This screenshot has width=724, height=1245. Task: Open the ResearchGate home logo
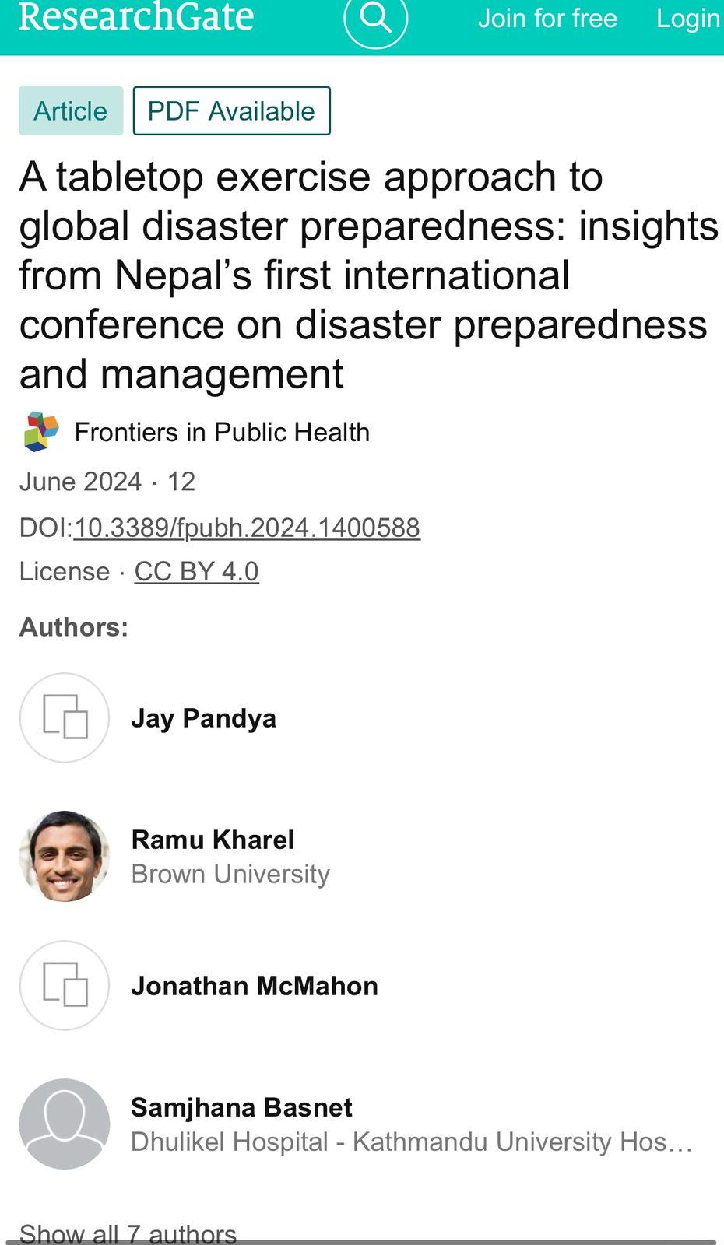click(x=136, y=17)
